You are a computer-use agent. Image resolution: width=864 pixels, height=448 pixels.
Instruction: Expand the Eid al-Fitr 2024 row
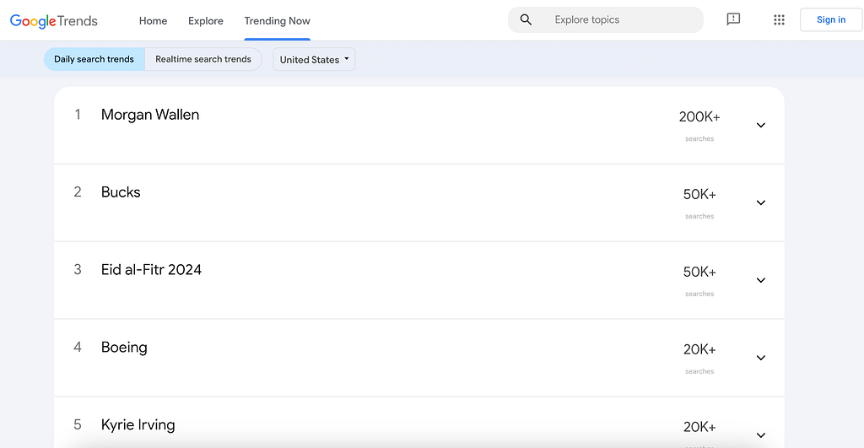point(761,280)
